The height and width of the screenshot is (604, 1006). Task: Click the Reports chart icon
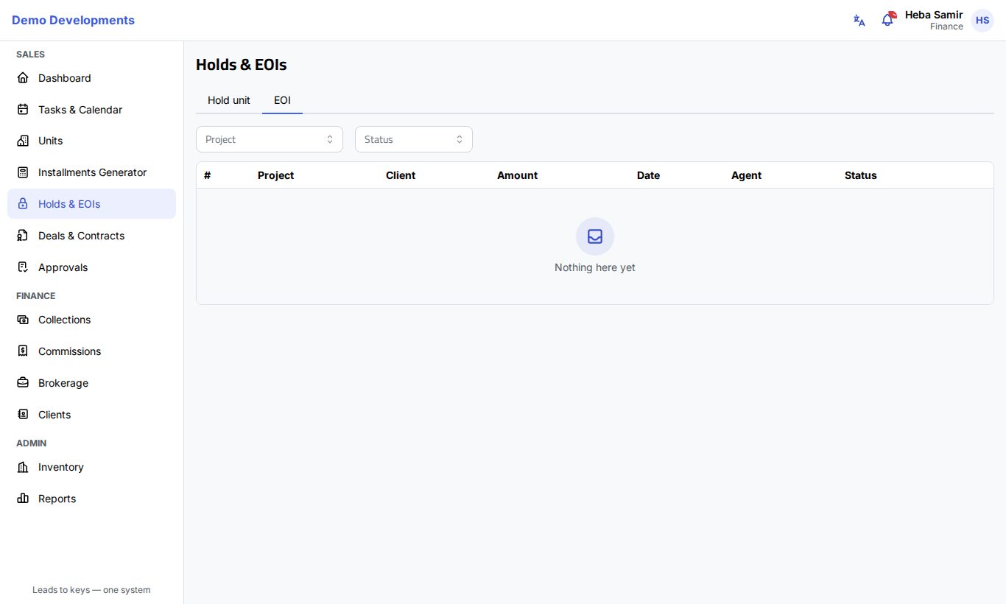point(23,499)
